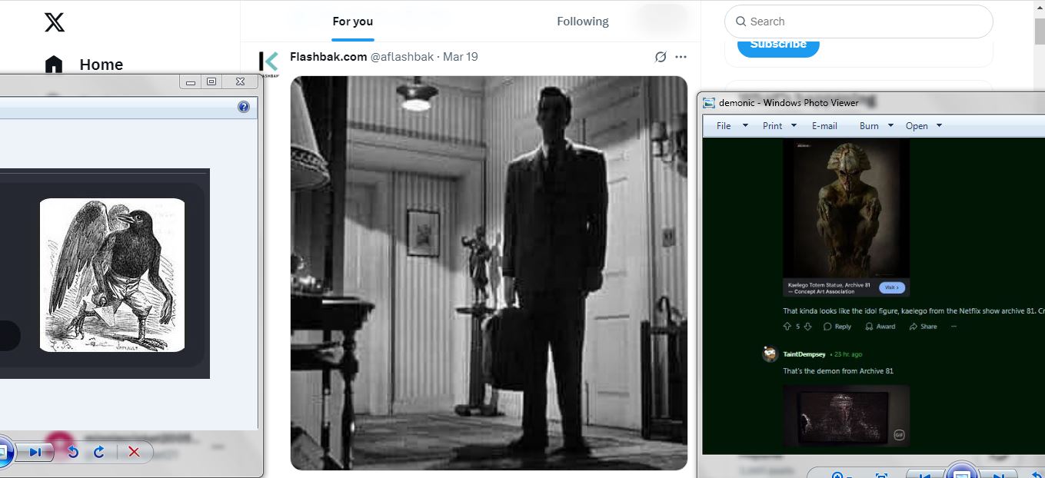Go to Home in X sidebar
This screenshot has width=1045, height=478.
(84, 65)
